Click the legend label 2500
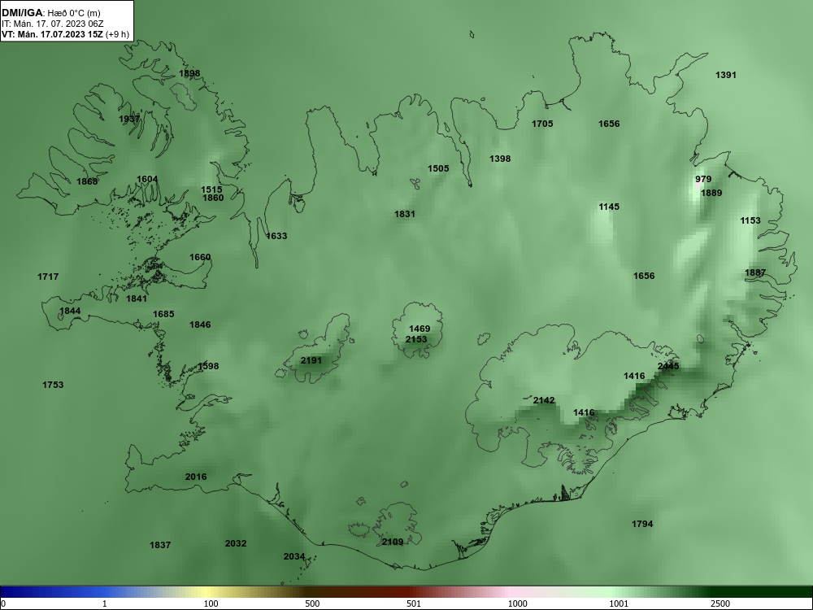The width and height of the screenshot is (813, 610). 720,603
